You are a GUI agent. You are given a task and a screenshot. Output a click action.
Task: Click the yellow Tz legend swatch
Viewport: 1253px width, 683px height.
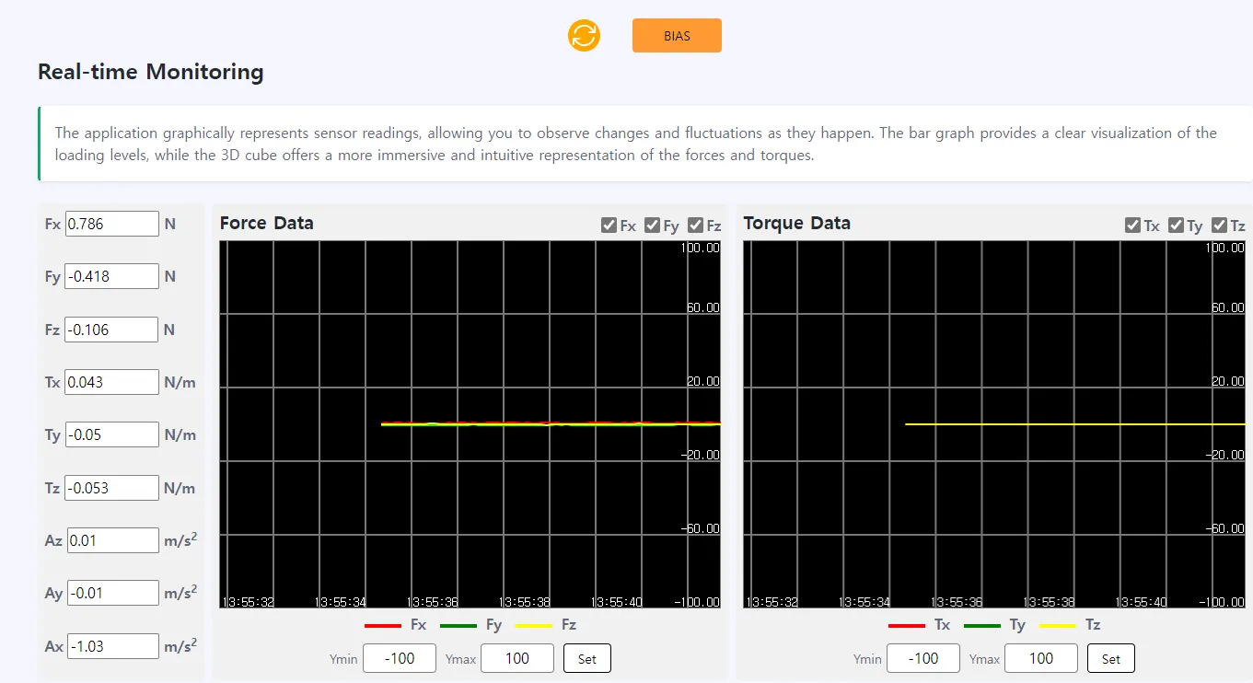1058,626
